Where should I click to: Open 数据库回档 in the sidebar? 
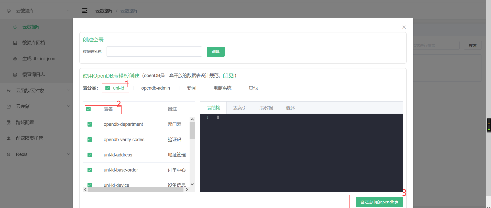click(x=34, y=43)
